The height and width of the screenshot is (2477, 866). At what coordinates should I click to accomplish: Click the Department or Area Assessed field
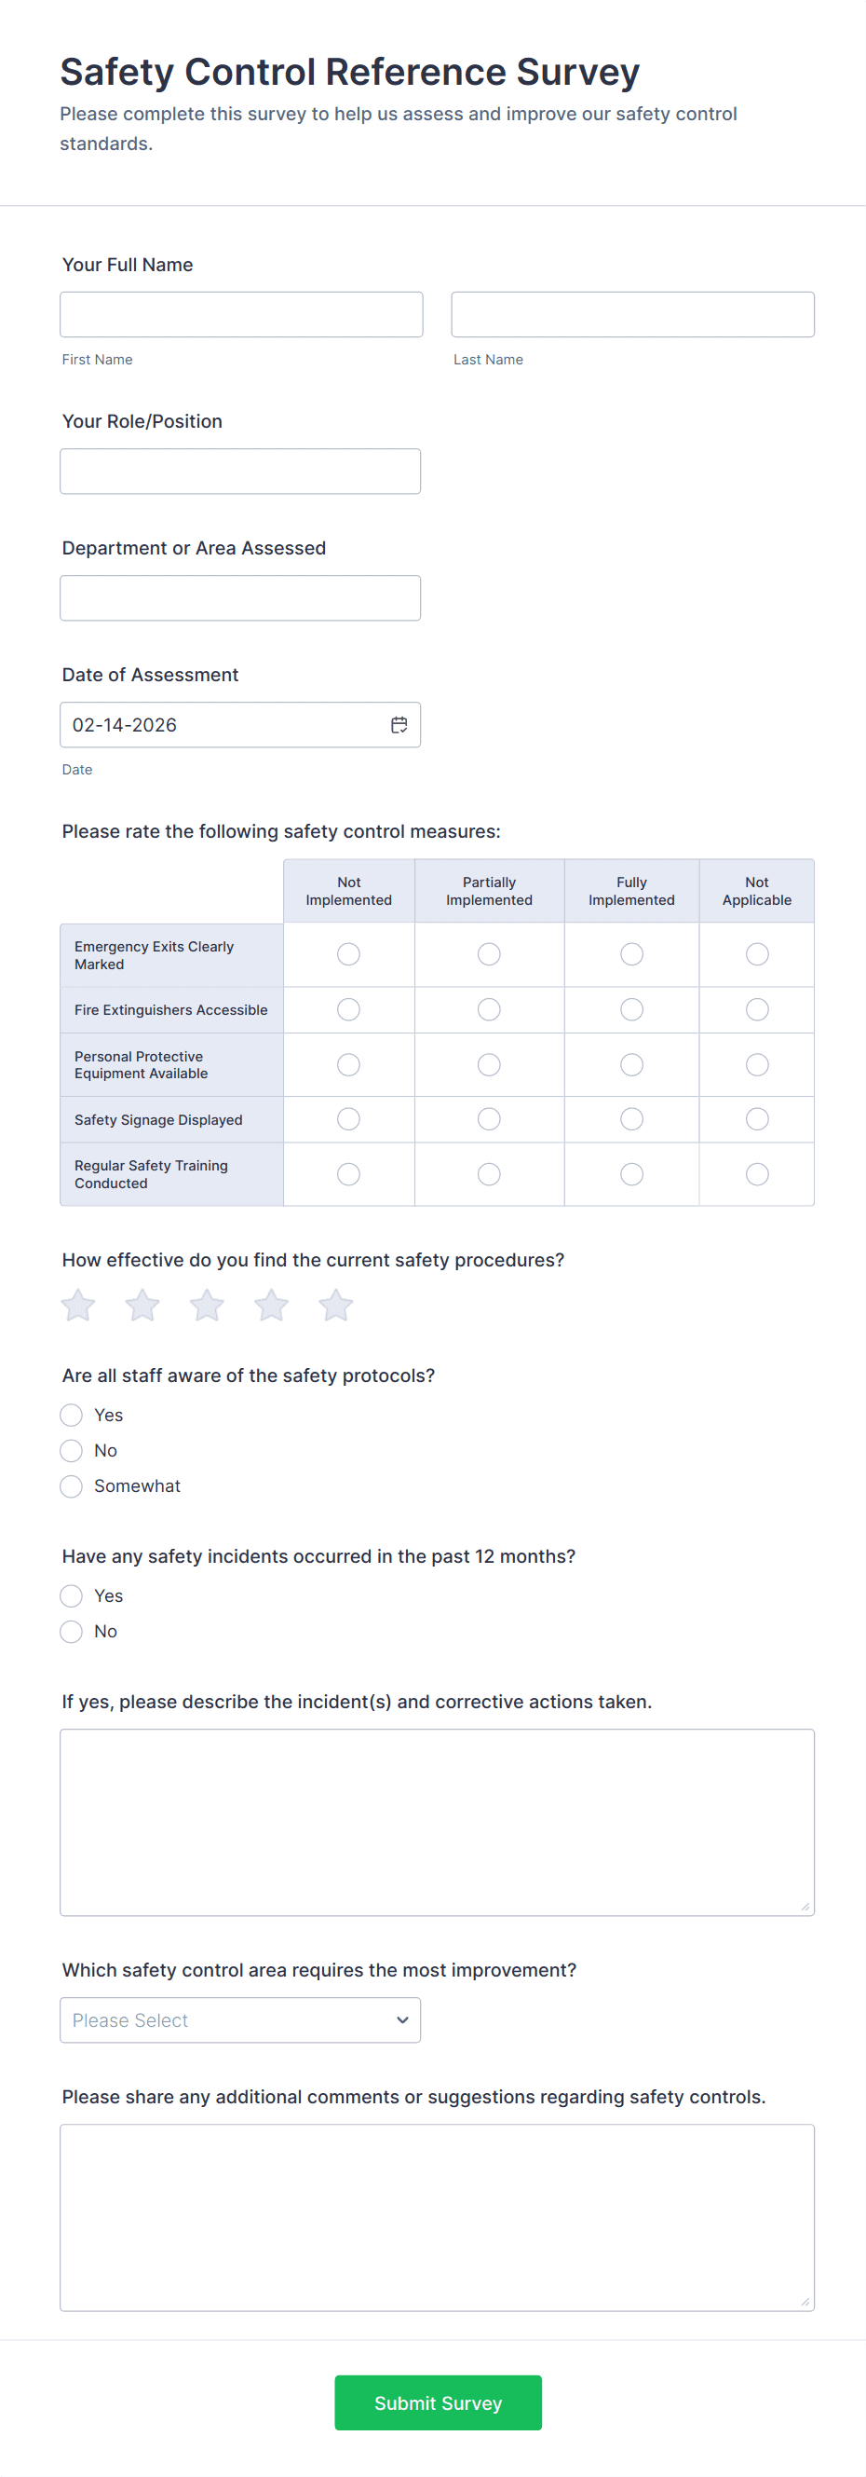[x=240, y=598]
